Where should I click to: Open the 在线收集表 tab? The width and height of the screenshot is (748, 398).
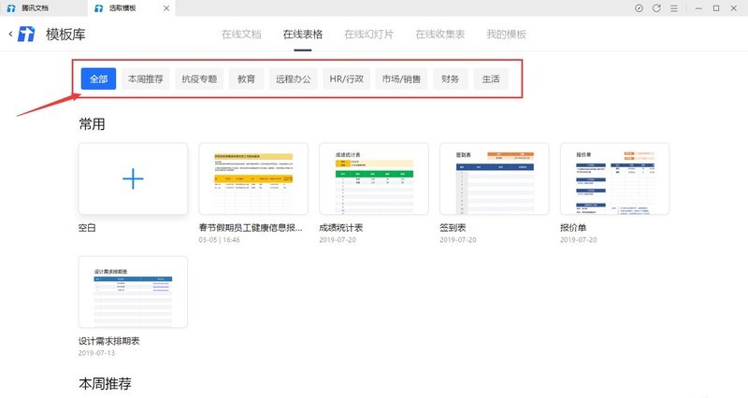pyautogui.click(x=439, y=35)
